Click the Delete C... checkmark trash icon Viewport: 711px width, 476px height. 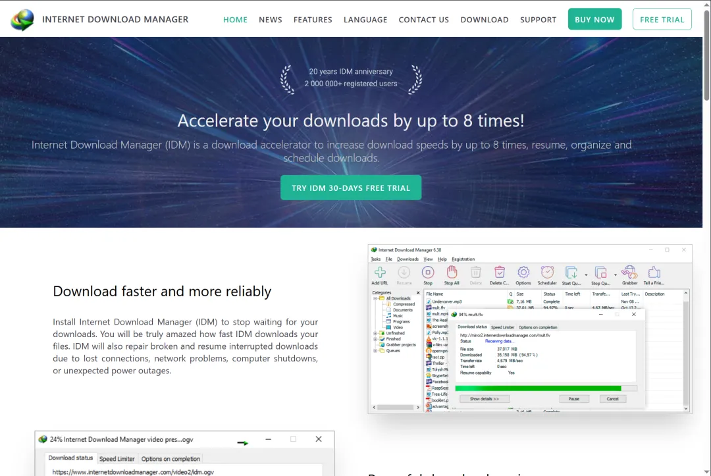point(499,275)
